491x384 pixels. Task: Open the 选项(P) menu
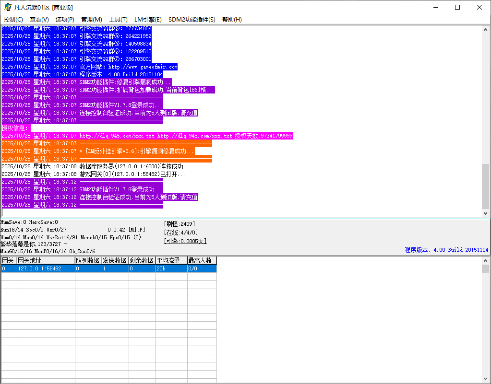point(65,20)
